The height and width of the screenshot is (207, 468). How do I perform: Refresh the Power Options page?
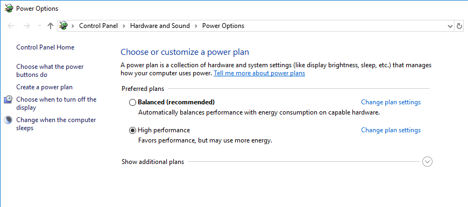click(459, 26)
